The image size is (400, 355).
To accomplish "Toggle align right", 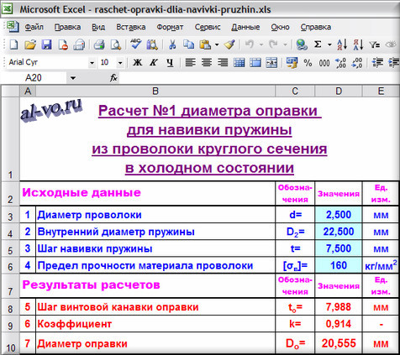I will pos(223,62).
